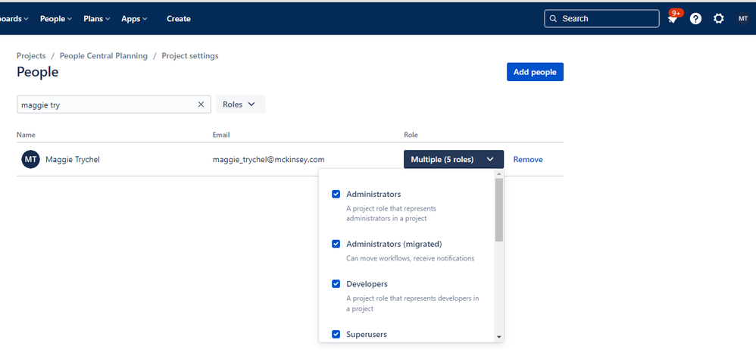Screen dimensions: 756x362
Task: Uncheck the Superusers role checkbox
Action: pyautogui.click(x=336, y=334)
